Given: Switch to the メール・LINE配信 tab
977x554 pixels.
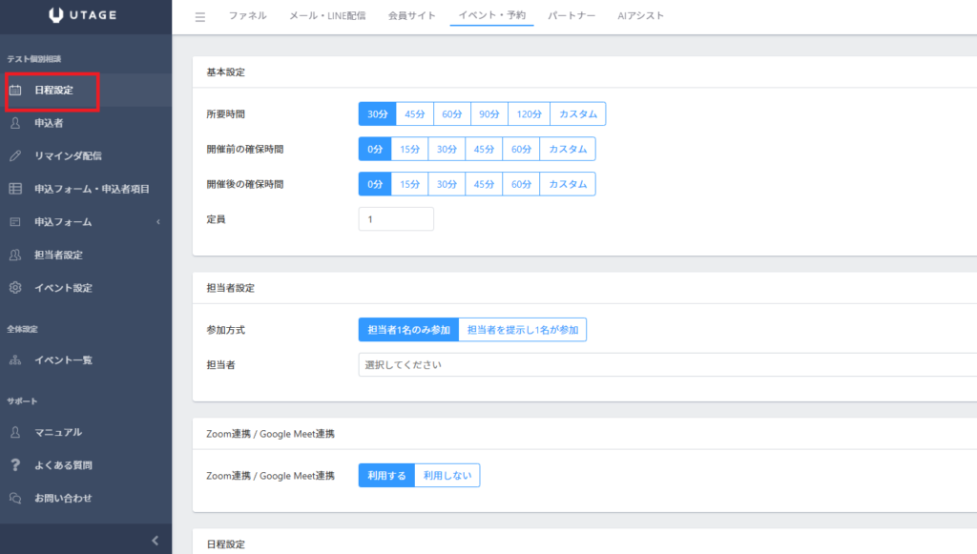Looking at the screenshot, I should click(x=327, y=16).
